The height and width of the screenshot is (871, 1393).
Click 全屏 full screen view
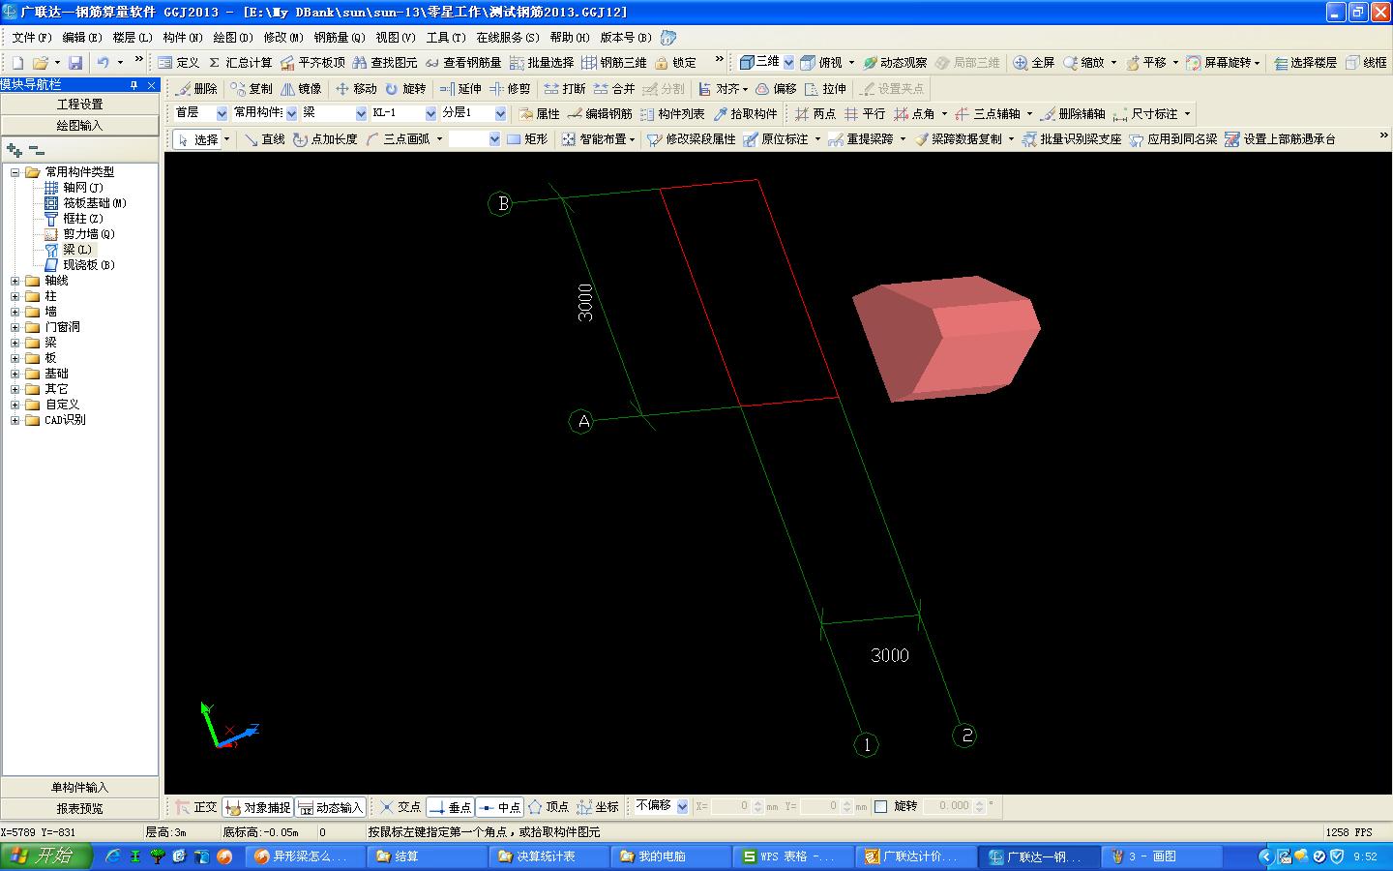[x=1034, y=62]
